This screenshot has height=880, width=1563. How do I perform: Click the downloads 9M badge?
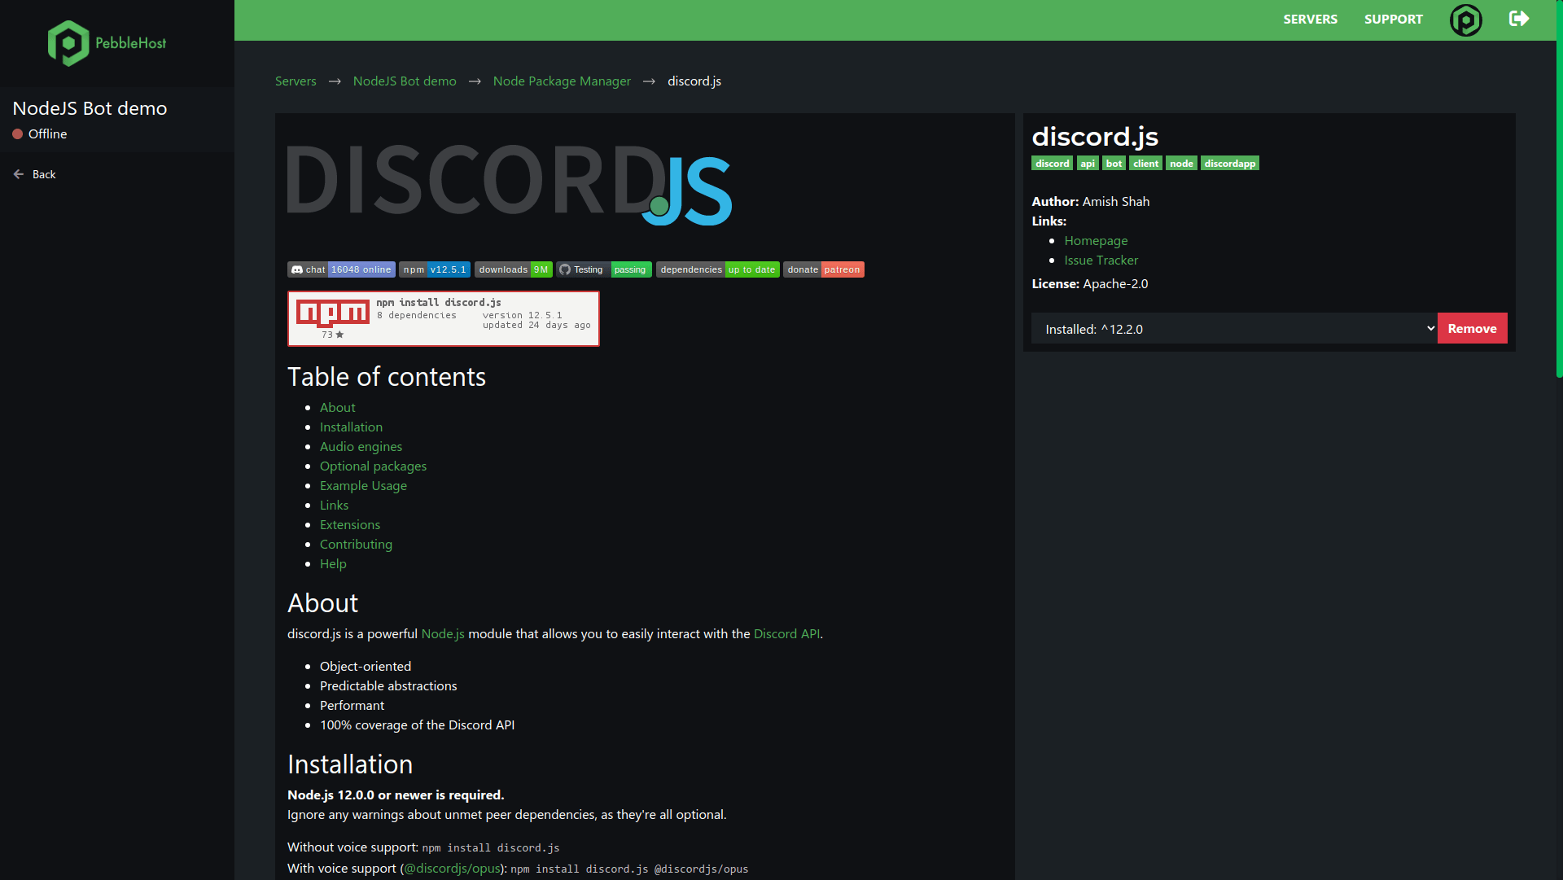coord(512,269)
